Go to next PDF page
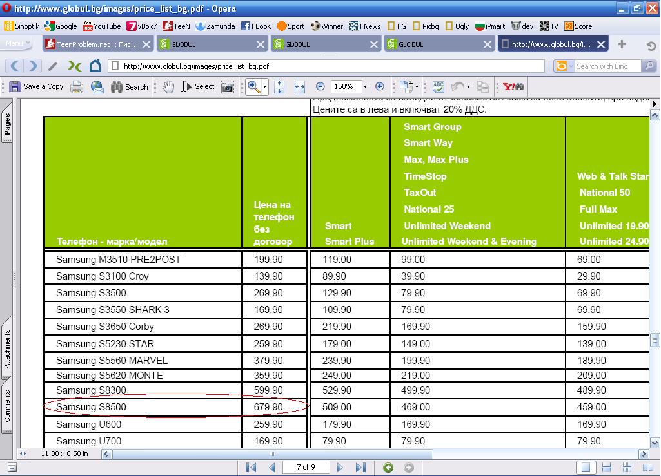The image size is (661, 476). tap(340, 467)
